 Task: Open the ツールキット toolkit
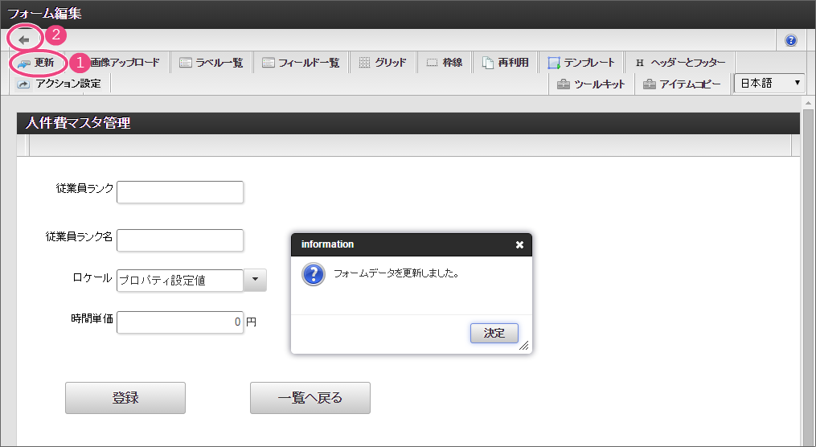pyautogui.click(x=591, y=84)
